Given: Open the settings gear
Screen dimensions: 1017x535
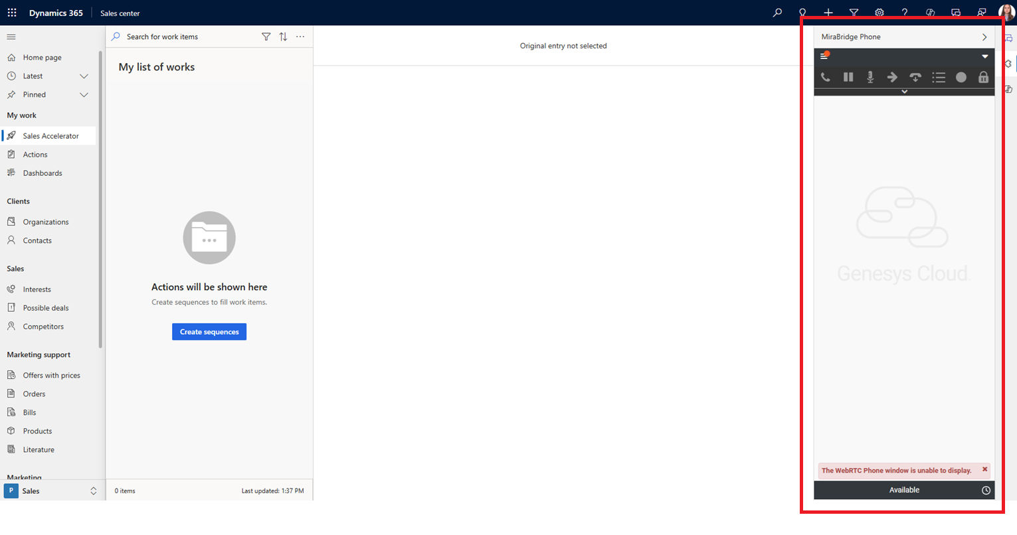Looking at the screenshot, I should pos(879,13).
